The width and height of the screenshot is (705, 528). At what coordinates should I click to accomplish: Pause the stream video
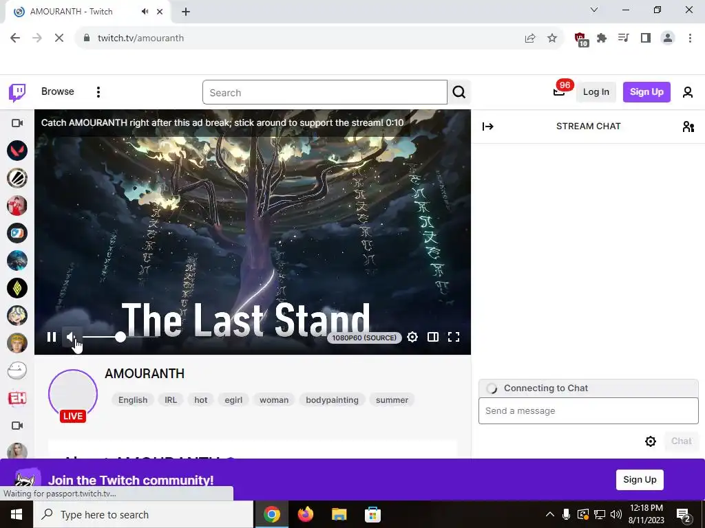coord(52,337)
